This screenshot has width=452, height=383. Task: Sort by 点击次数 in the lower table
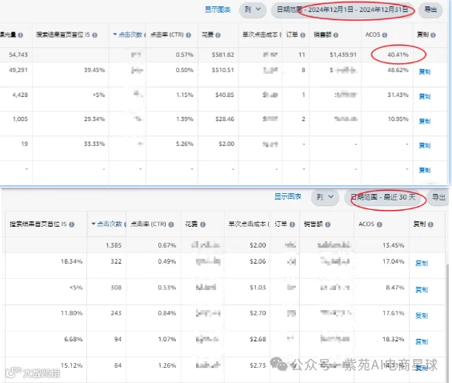click(x=107, y=224)
